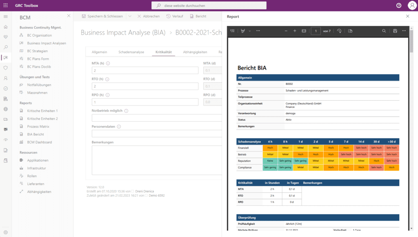Show info for RTO (h)
This screenshot has width=418, height=237.
click(x=107, y=79)
